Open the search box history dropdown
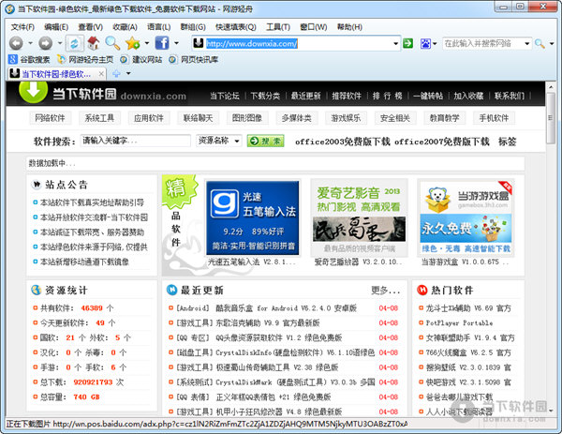The image size is (562, 434). pos(526,44)
